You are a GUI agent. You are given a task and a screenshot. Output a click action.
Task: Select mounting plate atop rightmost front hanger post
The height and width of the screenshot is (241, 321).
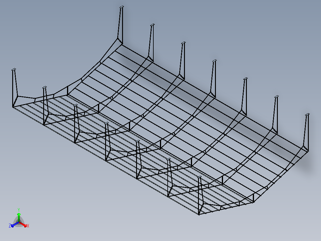point(200,177)
